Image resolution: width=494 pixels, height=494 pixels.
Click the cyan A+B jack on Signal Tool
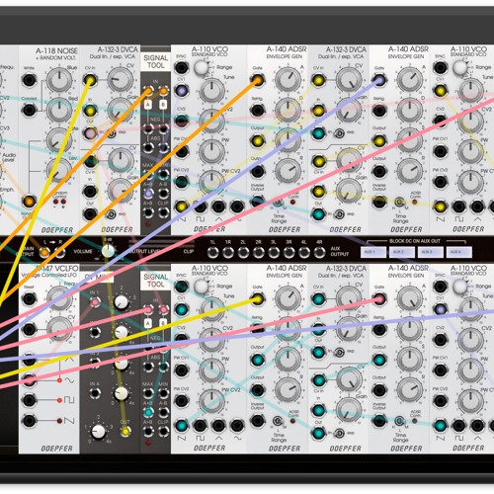coord(148,412)
